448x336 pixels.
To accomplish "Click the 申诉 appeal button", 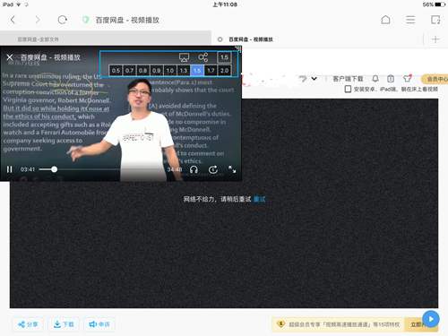I will 99,324.
